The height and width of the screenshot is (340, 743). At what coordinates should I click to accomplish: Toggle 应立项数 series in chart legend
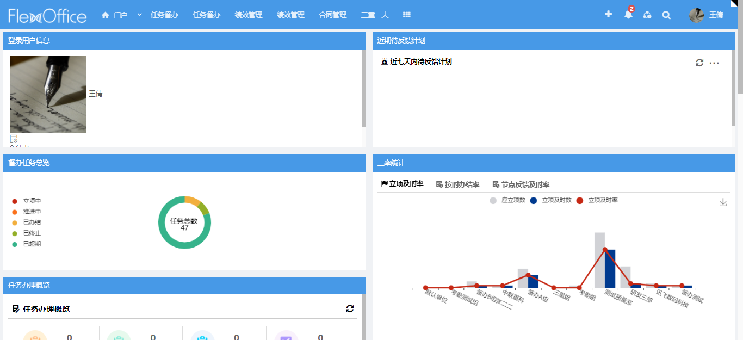(508, 200)
